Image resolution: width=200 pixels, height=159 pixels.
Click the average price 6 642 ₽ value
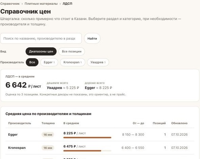[x=23, y=85]
